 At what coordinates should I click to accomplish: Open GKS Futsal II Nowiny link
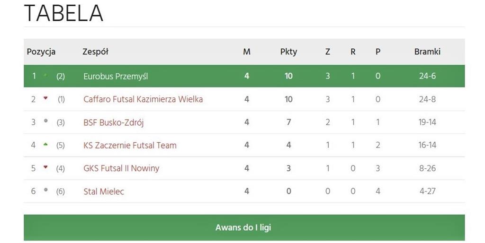pos(121,168)
